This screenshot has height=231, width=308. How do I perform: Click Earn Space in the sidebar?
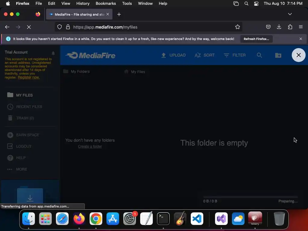coord(23,135)
